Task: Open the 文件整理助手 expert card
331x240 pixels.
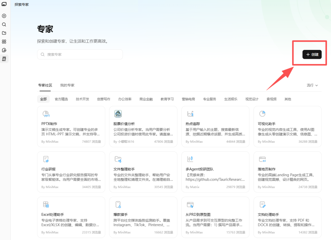Action: tap(143, 172)
